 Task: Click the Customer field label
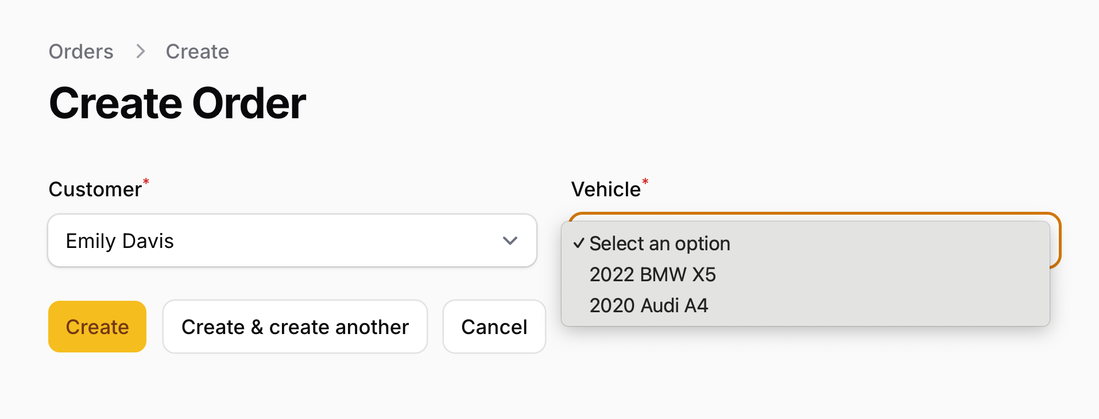click(95, 189)
